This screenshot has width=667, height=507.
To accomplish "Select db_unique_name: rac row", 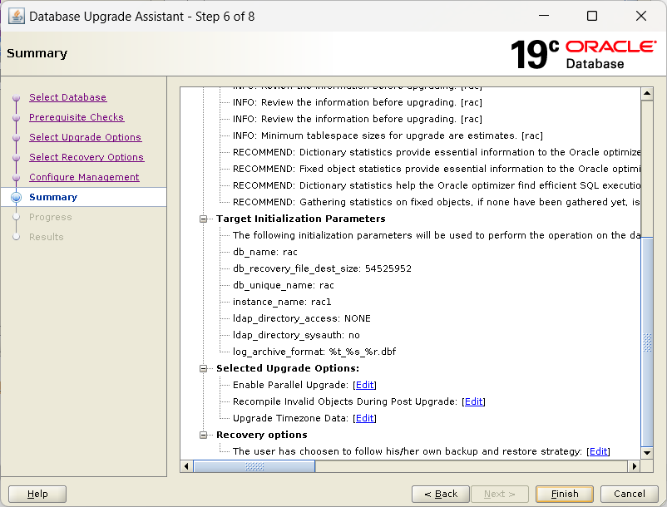I will tap(284, 285).
